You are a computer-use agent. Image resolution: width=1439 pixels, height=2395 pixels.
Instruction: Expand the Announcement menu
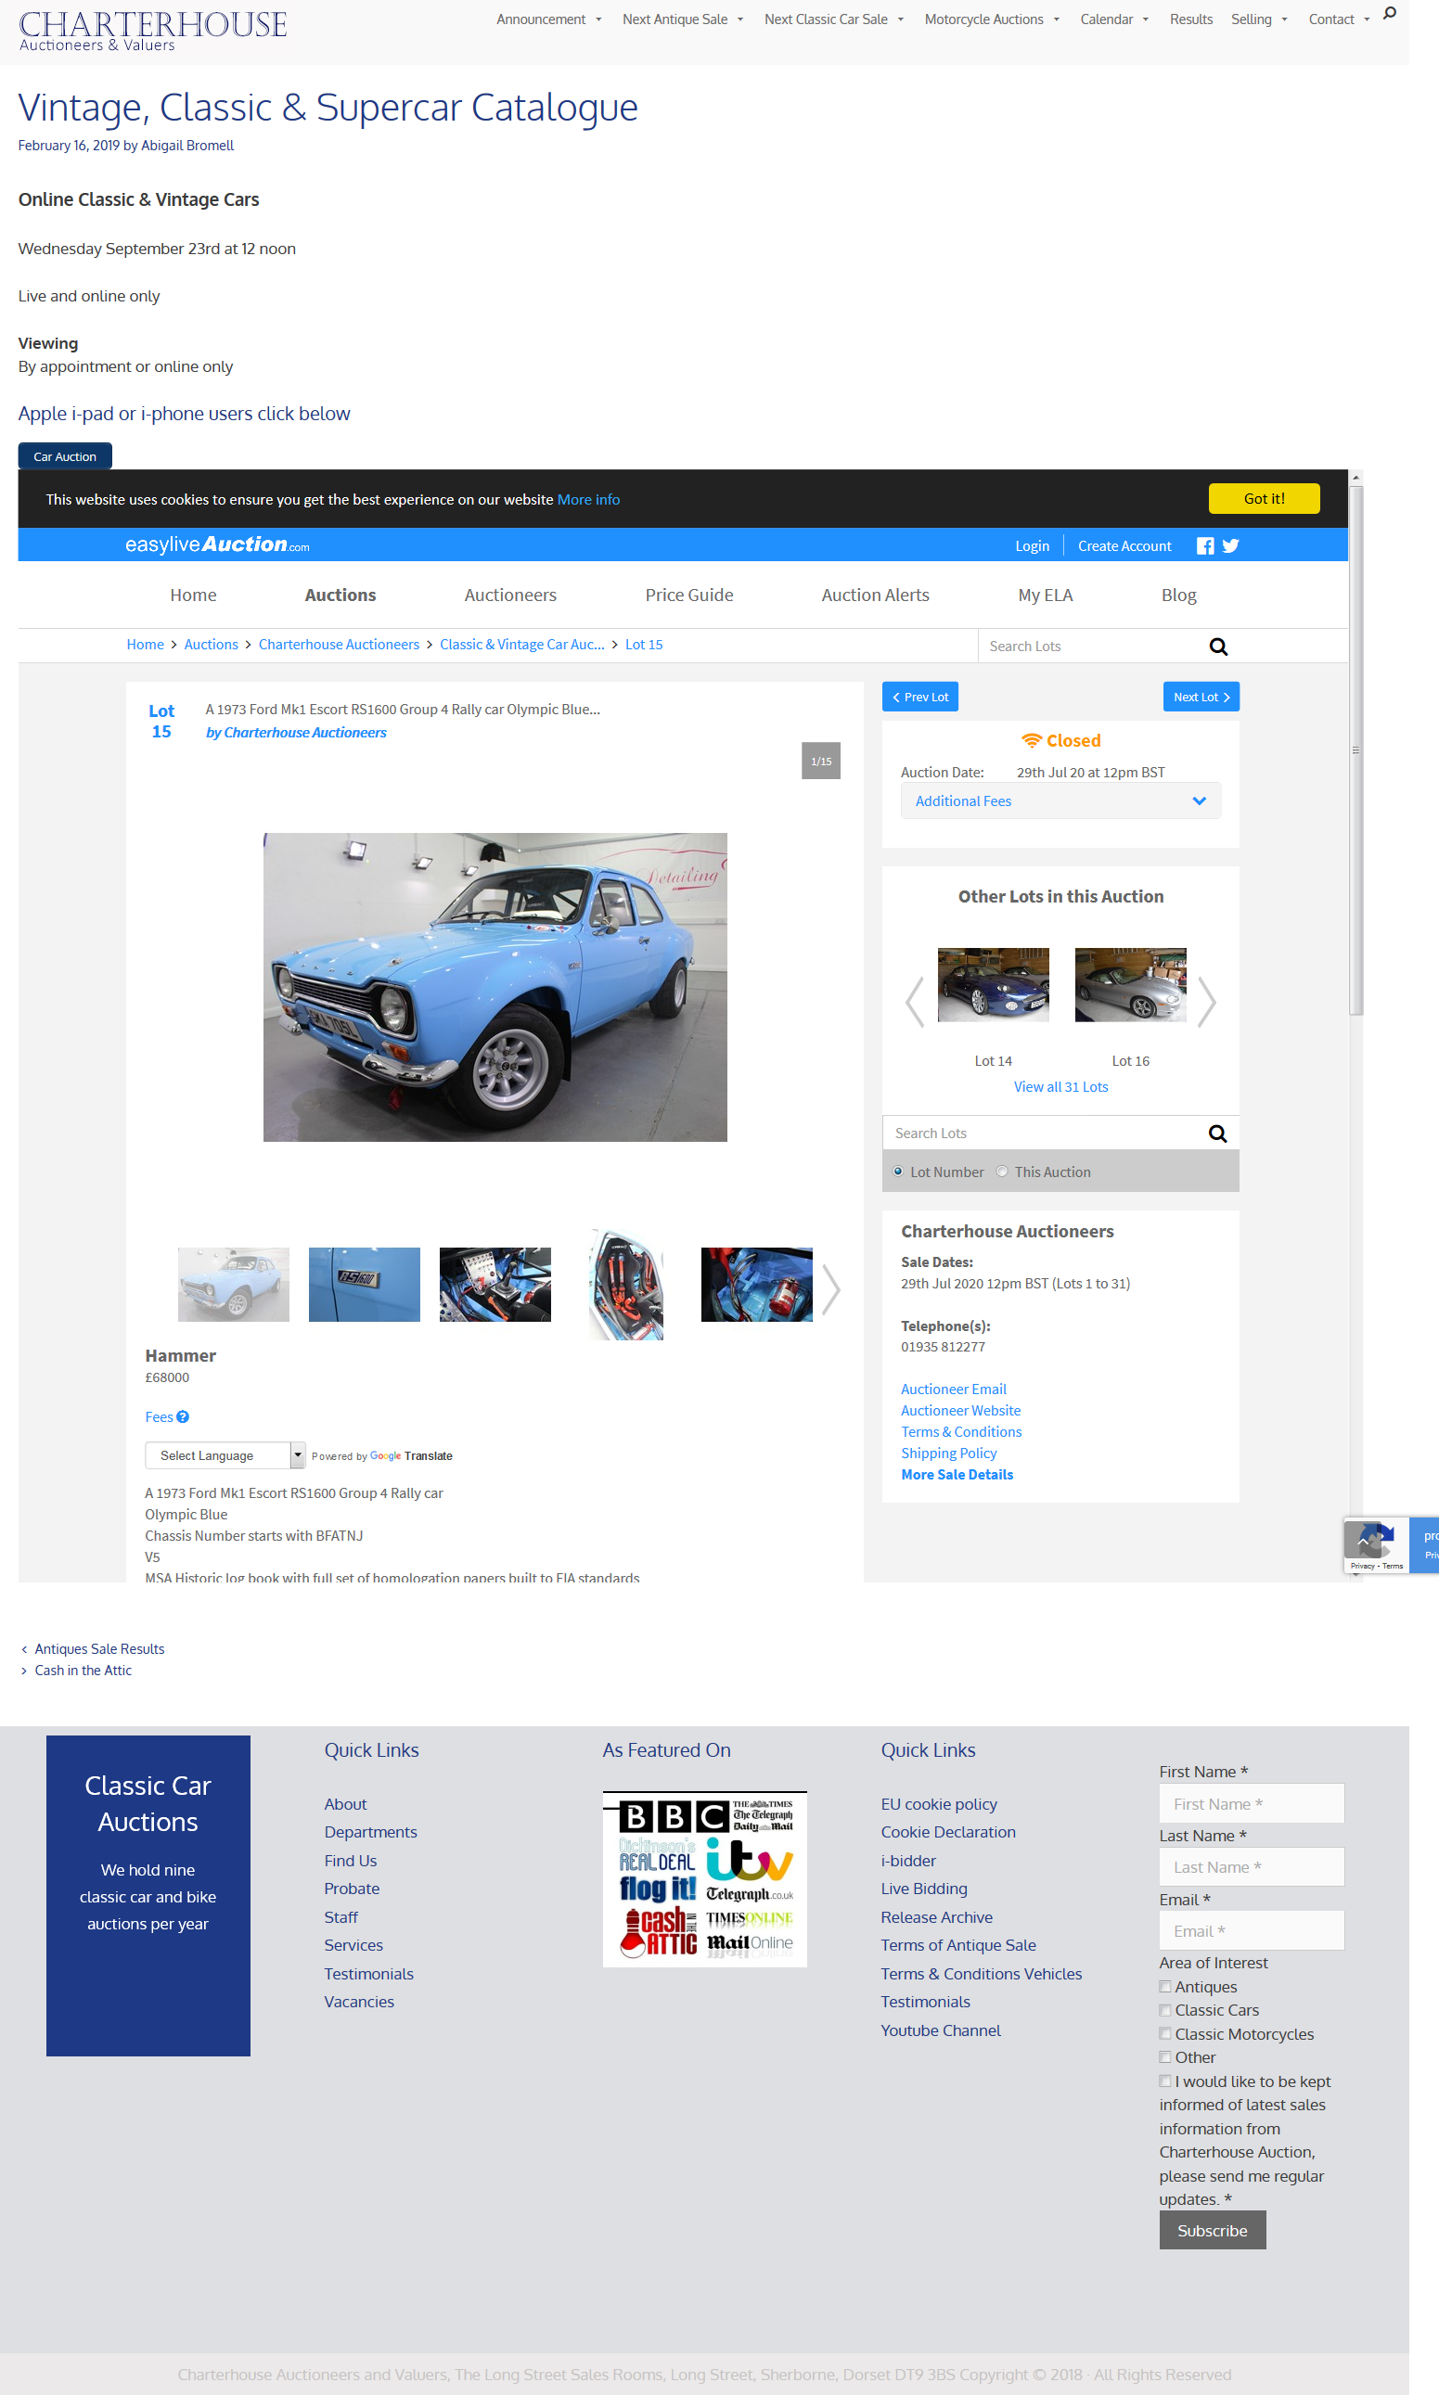549,19
